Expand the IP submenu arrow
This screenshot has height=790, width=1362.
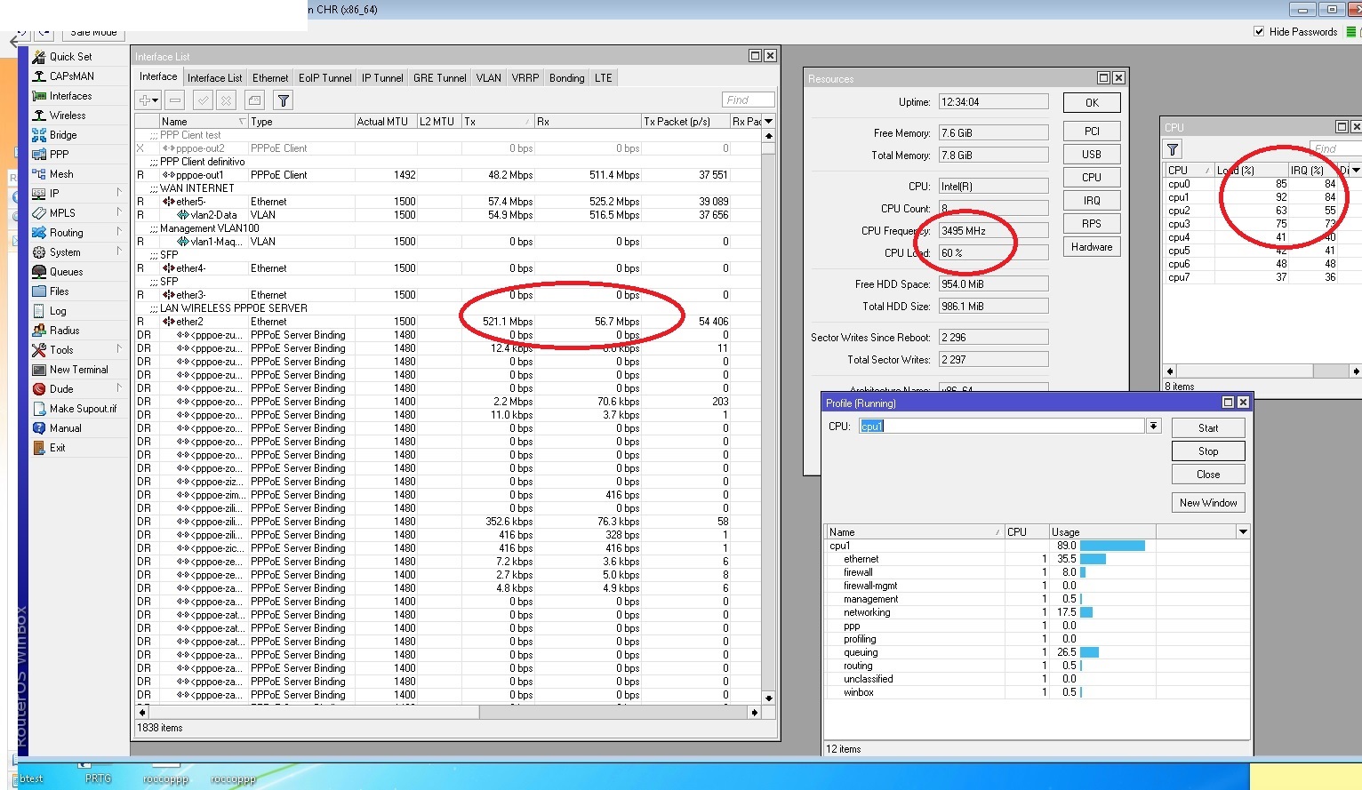tap(119, 193)
